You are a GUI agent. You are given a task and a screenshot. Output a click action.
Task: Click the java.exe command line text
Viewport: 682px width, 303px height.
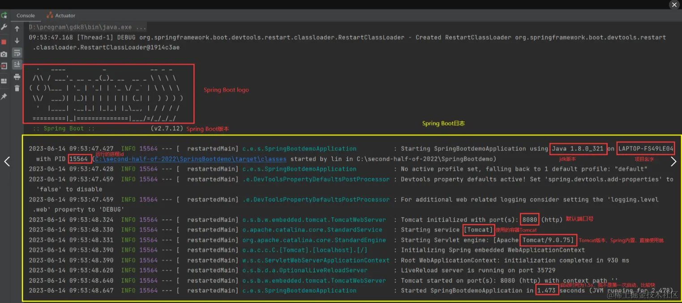88,27
